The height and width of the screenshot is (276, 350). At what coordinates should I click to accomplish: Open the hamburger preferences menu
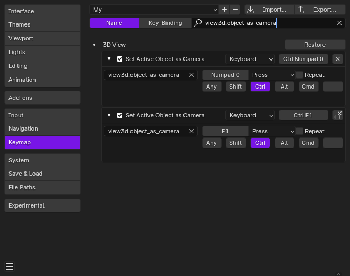click(10, 266)
